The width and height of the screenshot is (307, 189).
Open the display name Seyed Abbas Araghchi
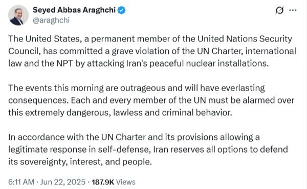coord(74,10)
